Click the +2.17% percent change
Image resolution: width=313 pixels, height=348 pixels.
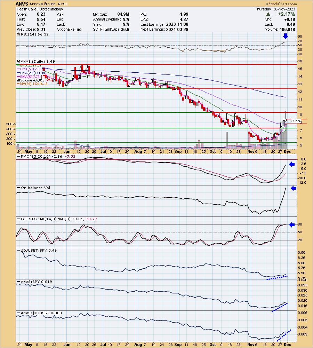(x=286, y=14)
